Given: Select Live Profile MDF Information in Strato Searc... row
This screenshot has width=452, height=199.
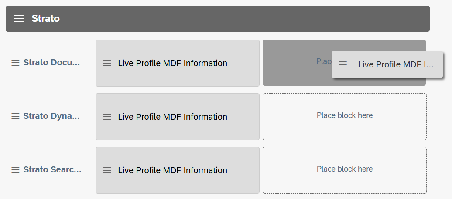Looking at the screenshot, I should pos(172,170).
